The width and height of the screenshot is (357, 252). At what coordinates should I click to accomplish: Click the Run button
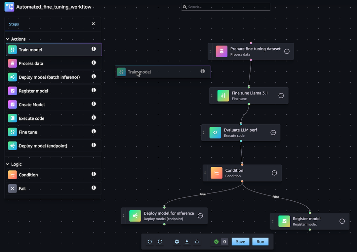point(260,241)
